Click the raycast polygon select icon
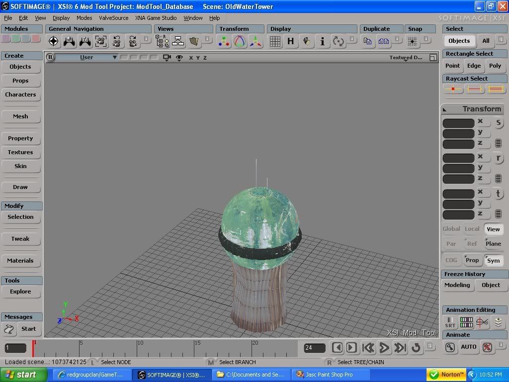This screenshot has width=509, height=382. coord(496,89)
